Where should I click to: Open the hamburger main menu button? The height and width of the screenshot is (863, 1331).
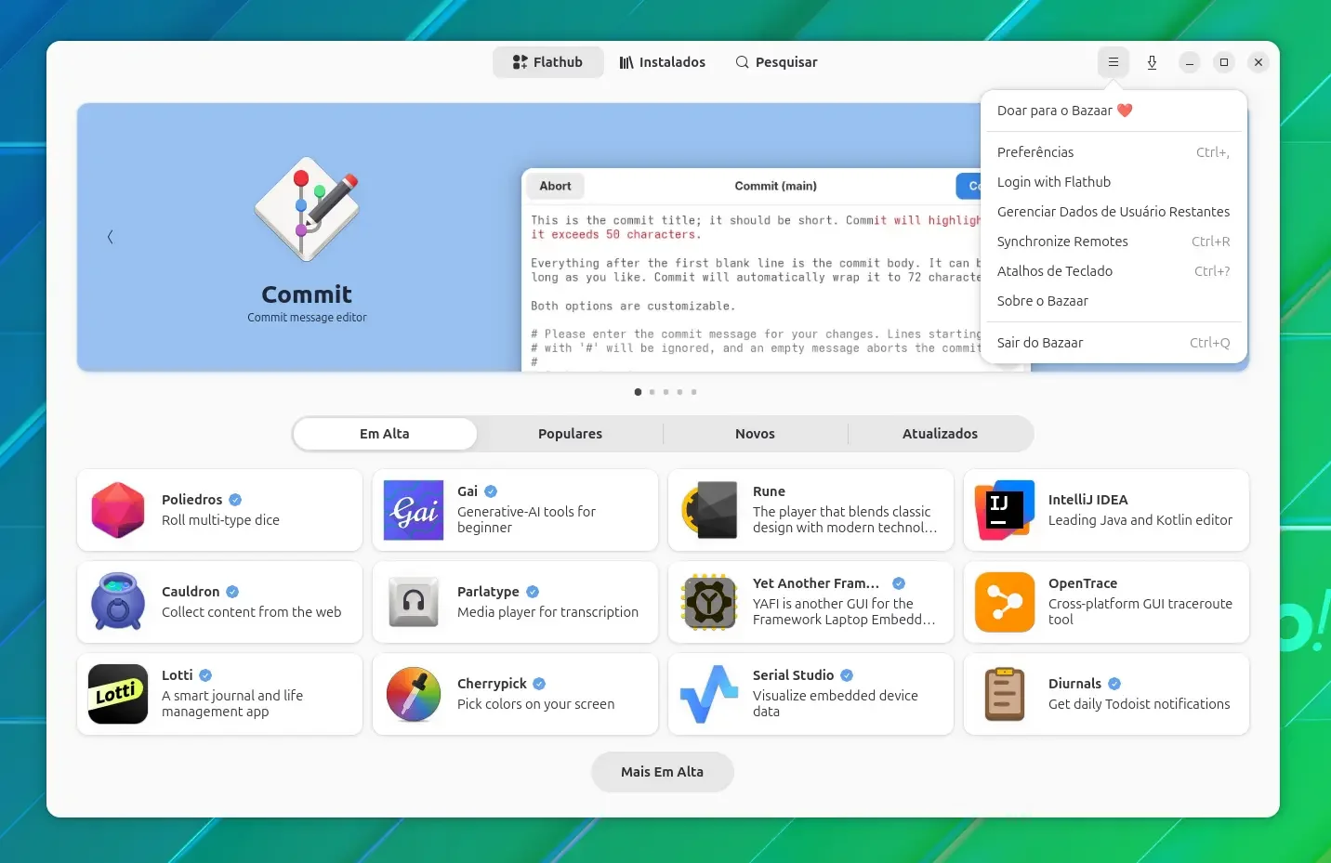[1113, 62]
